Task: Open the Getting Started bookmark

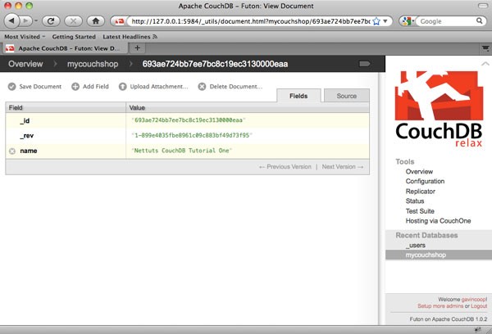Action: click(x=74, y=37)
